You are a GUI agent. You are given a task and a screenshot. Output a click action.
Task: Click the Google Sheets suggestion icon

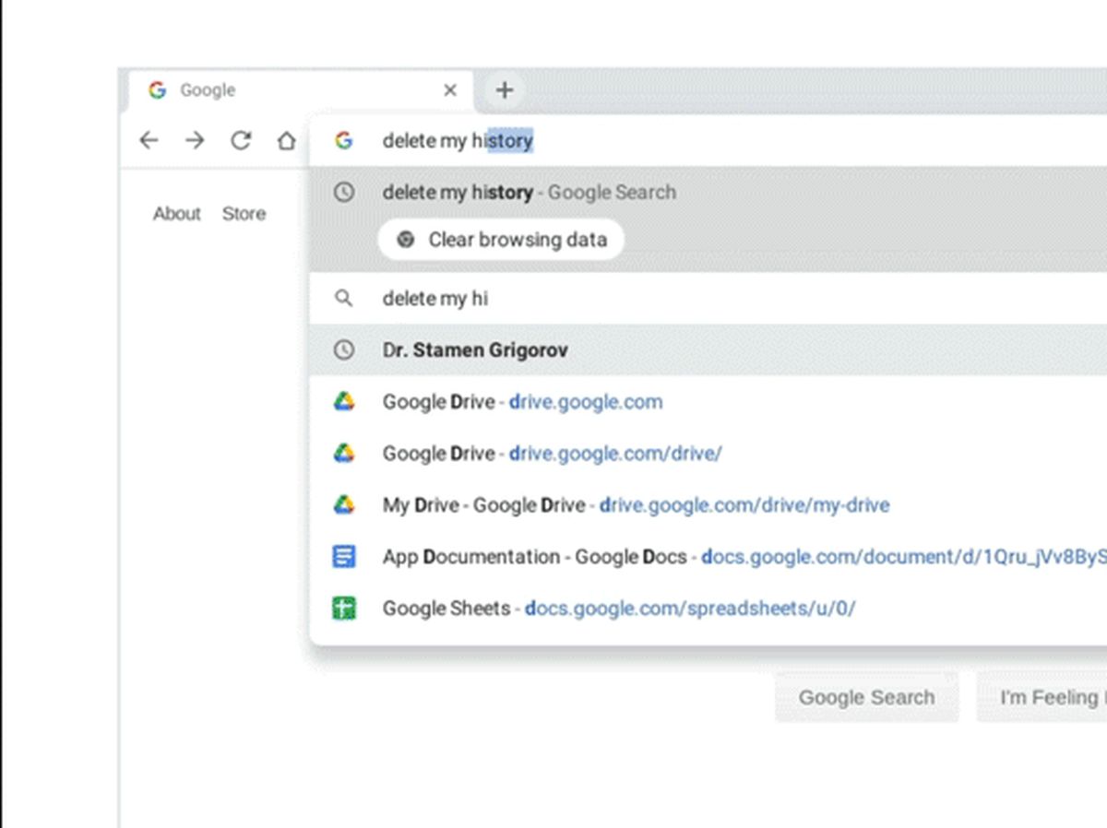click(344, 609)
